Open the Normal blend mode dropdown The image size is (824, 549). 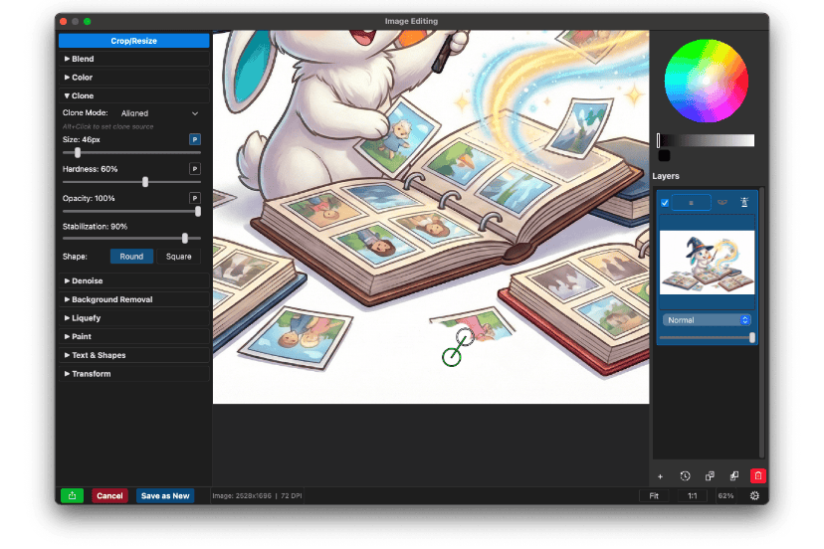click(707, 320)
